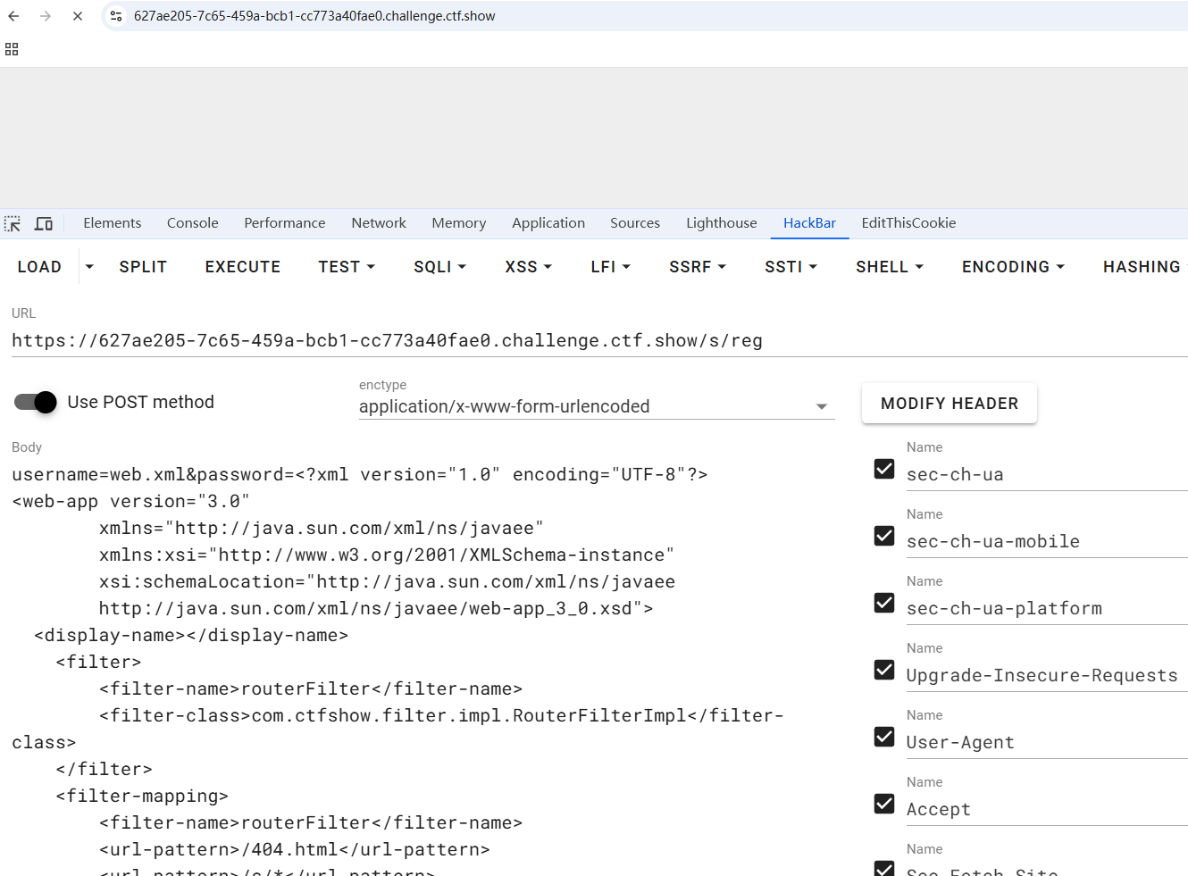Click the browser back arrow
The width and height of the screenshot is (1188, 876).
pyautogui.click(x=13, y=16)
